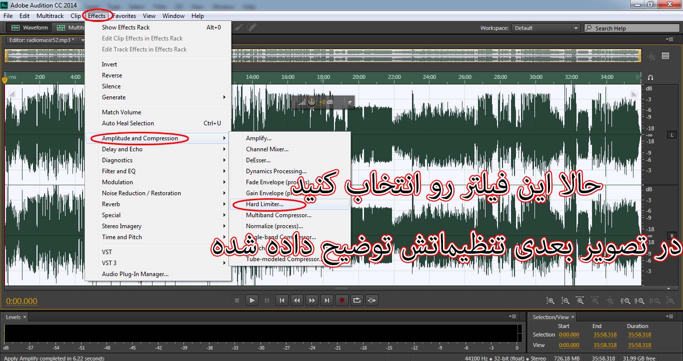This screenshot has height=361, width=683.
Task: Click the Skip Selection transport icon
Action: pos(372,300)
